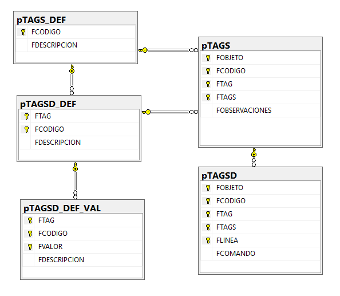Click the primary key icon beside FCODIGO in pTAGS_DEF
The height and width of the screenshot is (296, 340).
(x=23, y=32)
